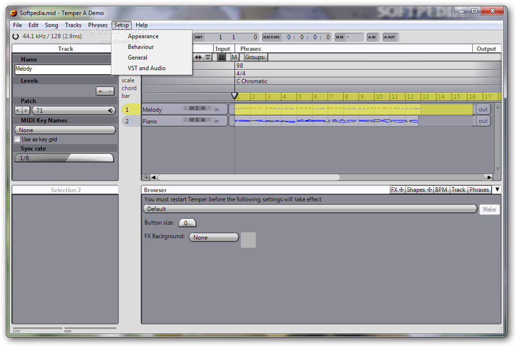Open the 'in' input selector for Melody
517x347 pixels.
[x=217, y=110]
